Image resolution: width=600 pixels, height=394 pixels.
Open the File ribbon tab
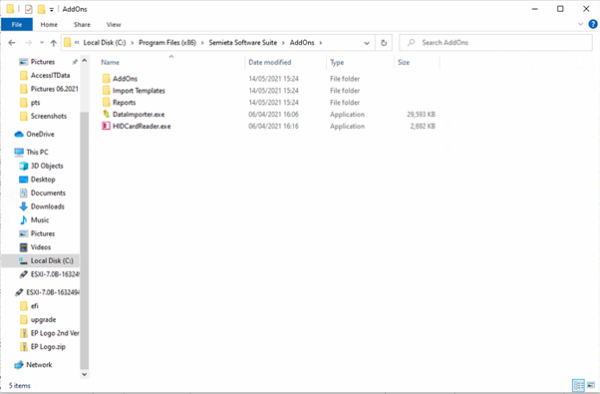[x=17, y=25]
